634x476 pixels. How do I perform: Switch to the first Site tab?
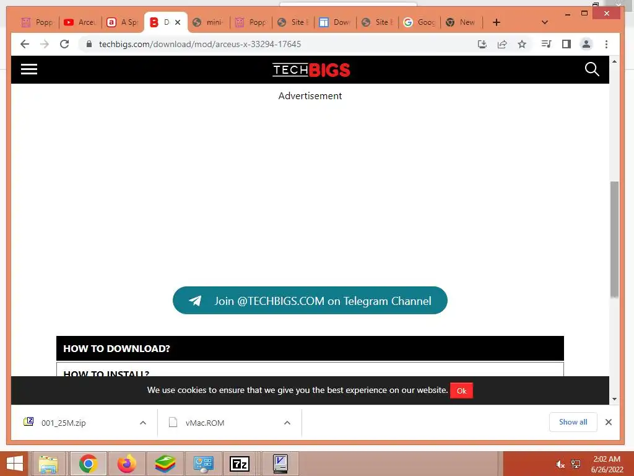coord(293,22)
